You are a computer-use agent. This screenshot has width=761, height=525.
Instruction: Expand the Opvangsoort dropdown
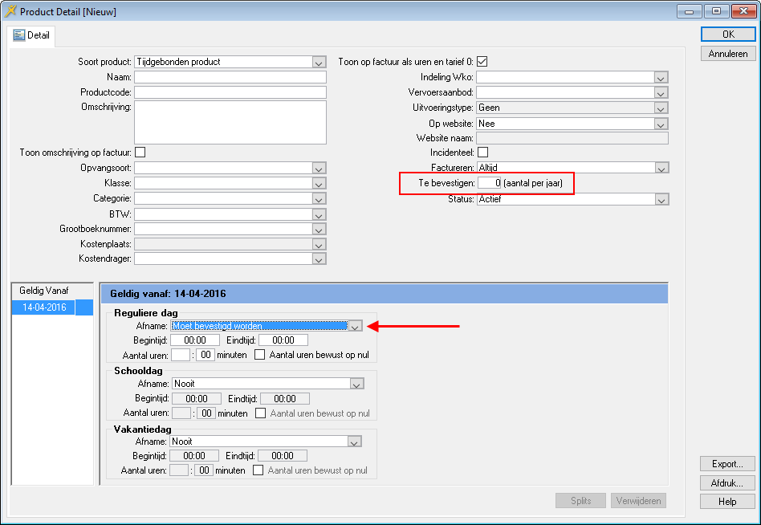(319, 169)
